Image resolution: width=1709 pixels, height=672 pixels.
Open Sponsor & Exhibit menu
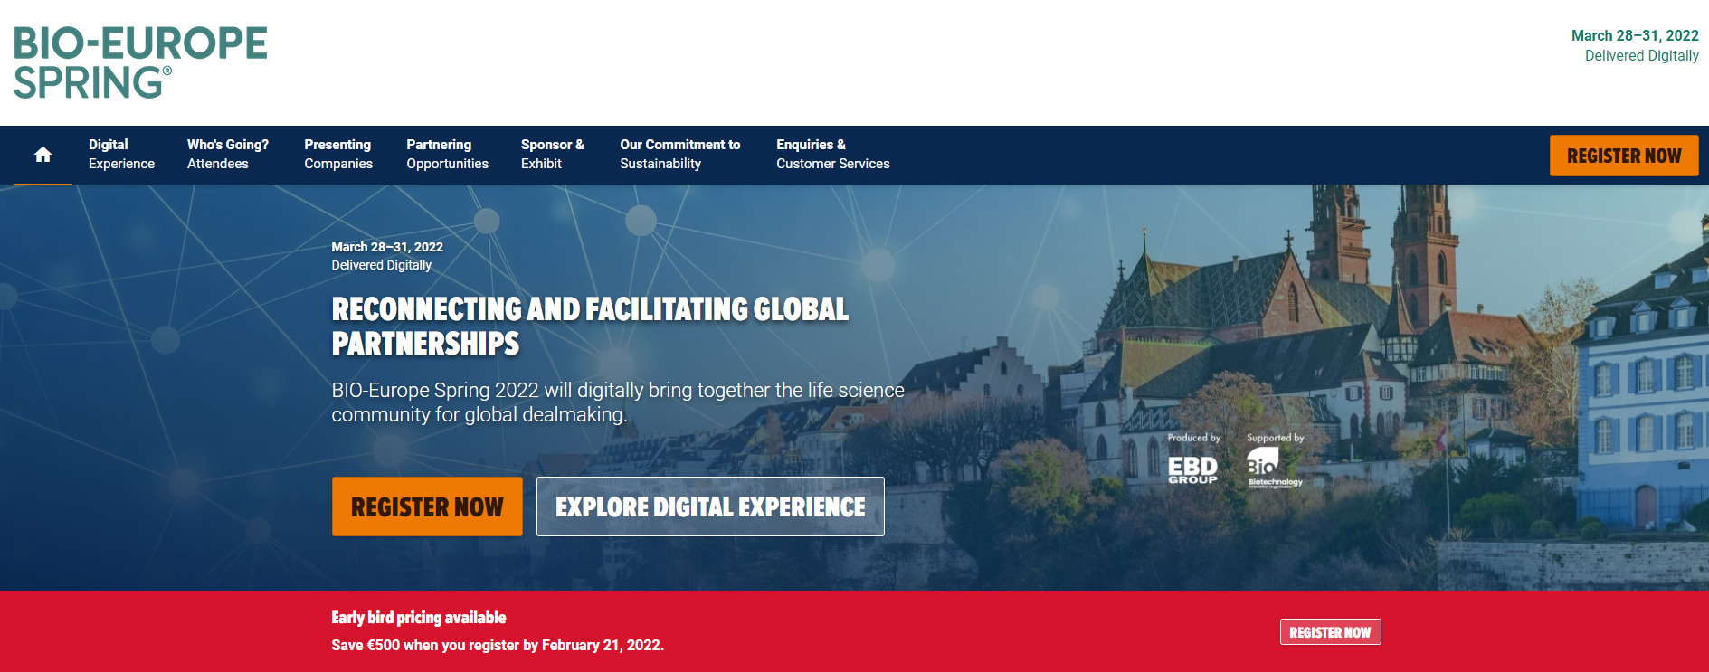click(553, 155)
